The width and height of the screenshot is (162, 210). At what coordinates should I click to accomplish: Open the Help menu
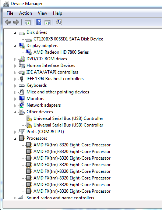click(x=57, y=13)
